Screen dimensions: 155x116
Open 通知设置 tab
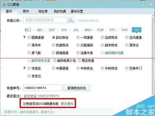(77, 11)
